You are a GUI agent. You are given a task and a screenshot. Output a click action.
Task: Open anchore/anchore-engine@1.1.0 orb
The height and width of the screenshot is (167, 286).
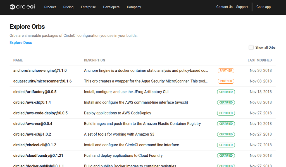(40, 70)
